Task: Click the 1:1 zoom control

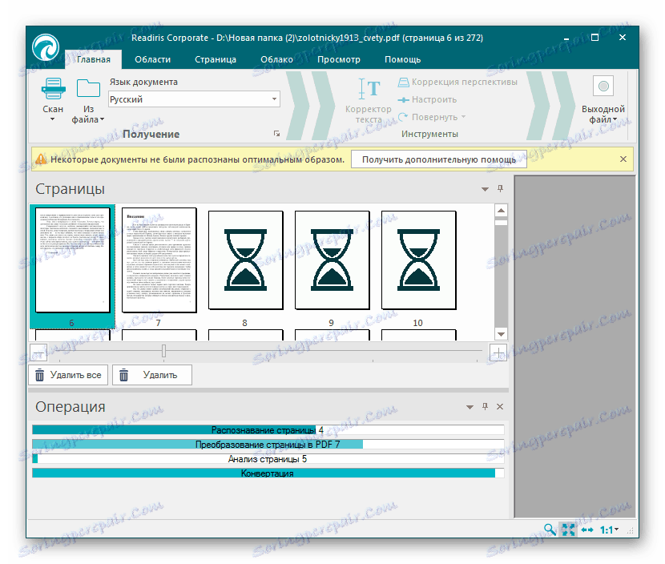Action: tap(609, 530)
